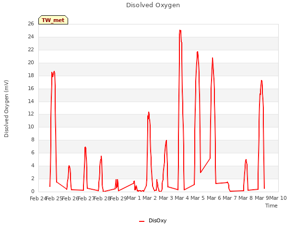Click the 20 y-axis tick value

(31, 62)
